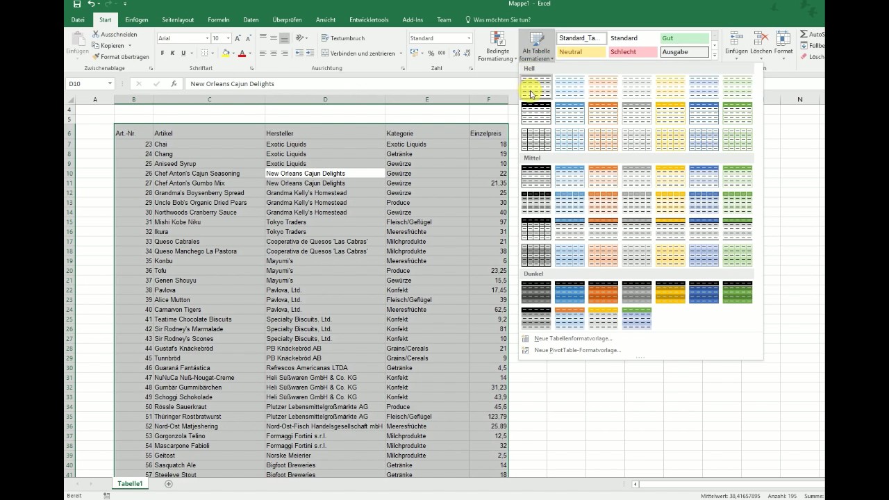Align cell content to the bottom
Screen dimensions: 889x500
pos(284,38)
